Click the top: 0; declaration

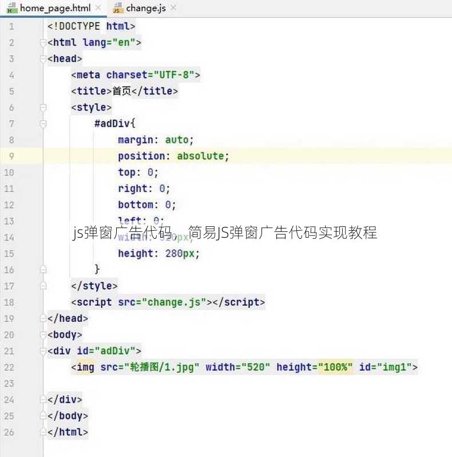138,172
